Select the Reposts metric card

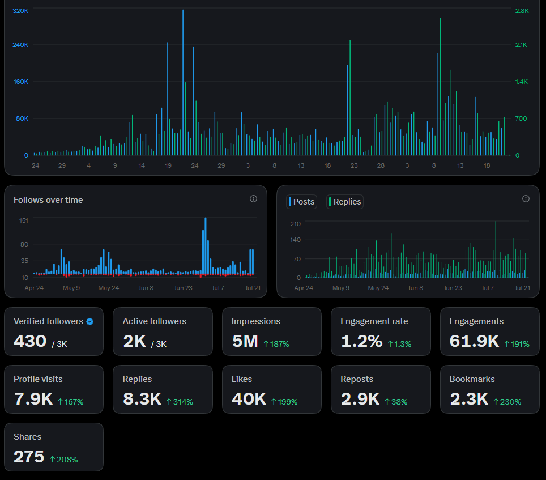[381, 389]
